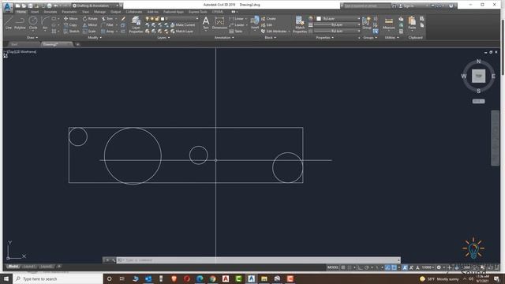The image size is (505, 284).
Task: Activate the Move command
Action: click(x=70, y=19)
